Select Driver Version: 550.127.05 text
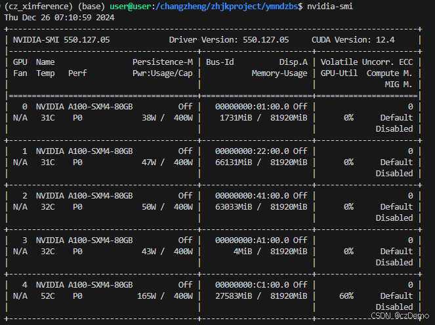The height and width of the screenshot is (325, 435). pyautogui.click(x=229, y=40)
